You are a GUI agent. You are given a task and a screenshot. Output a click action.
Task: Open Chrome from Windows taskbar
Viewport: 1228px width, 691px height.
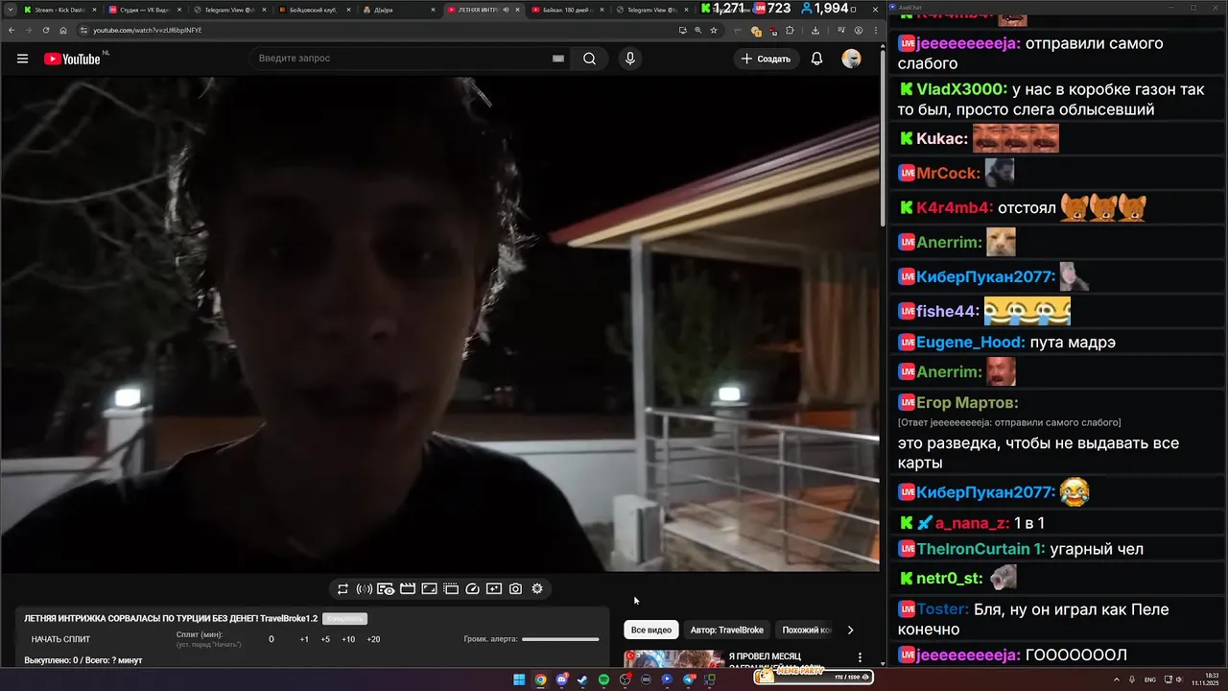pos(540,679)
